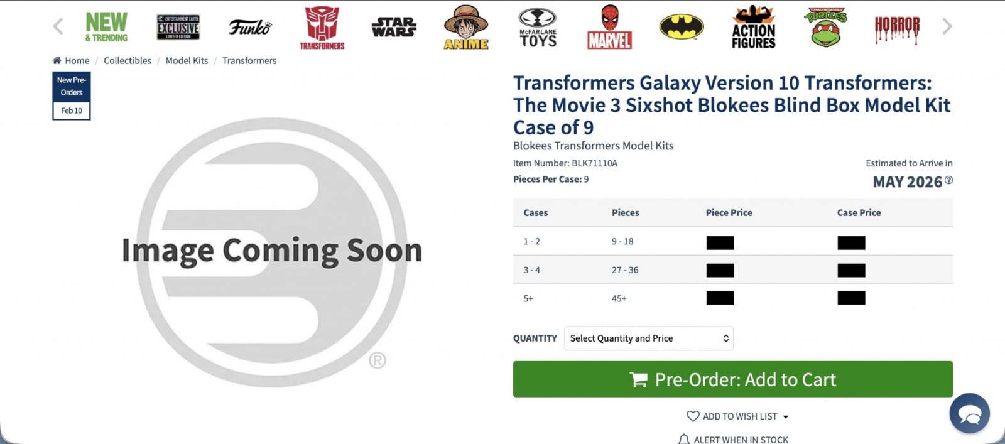
Task: Click Alert When In Stock link
Action: coord(734,440)
